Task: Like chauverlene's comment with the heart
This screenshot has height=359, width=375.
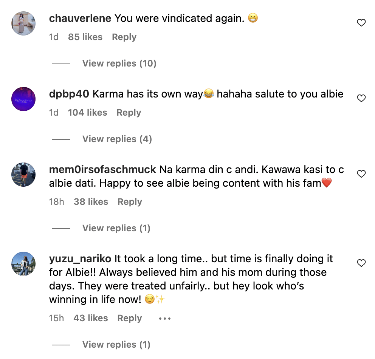Action: click(x=361, y=23)
